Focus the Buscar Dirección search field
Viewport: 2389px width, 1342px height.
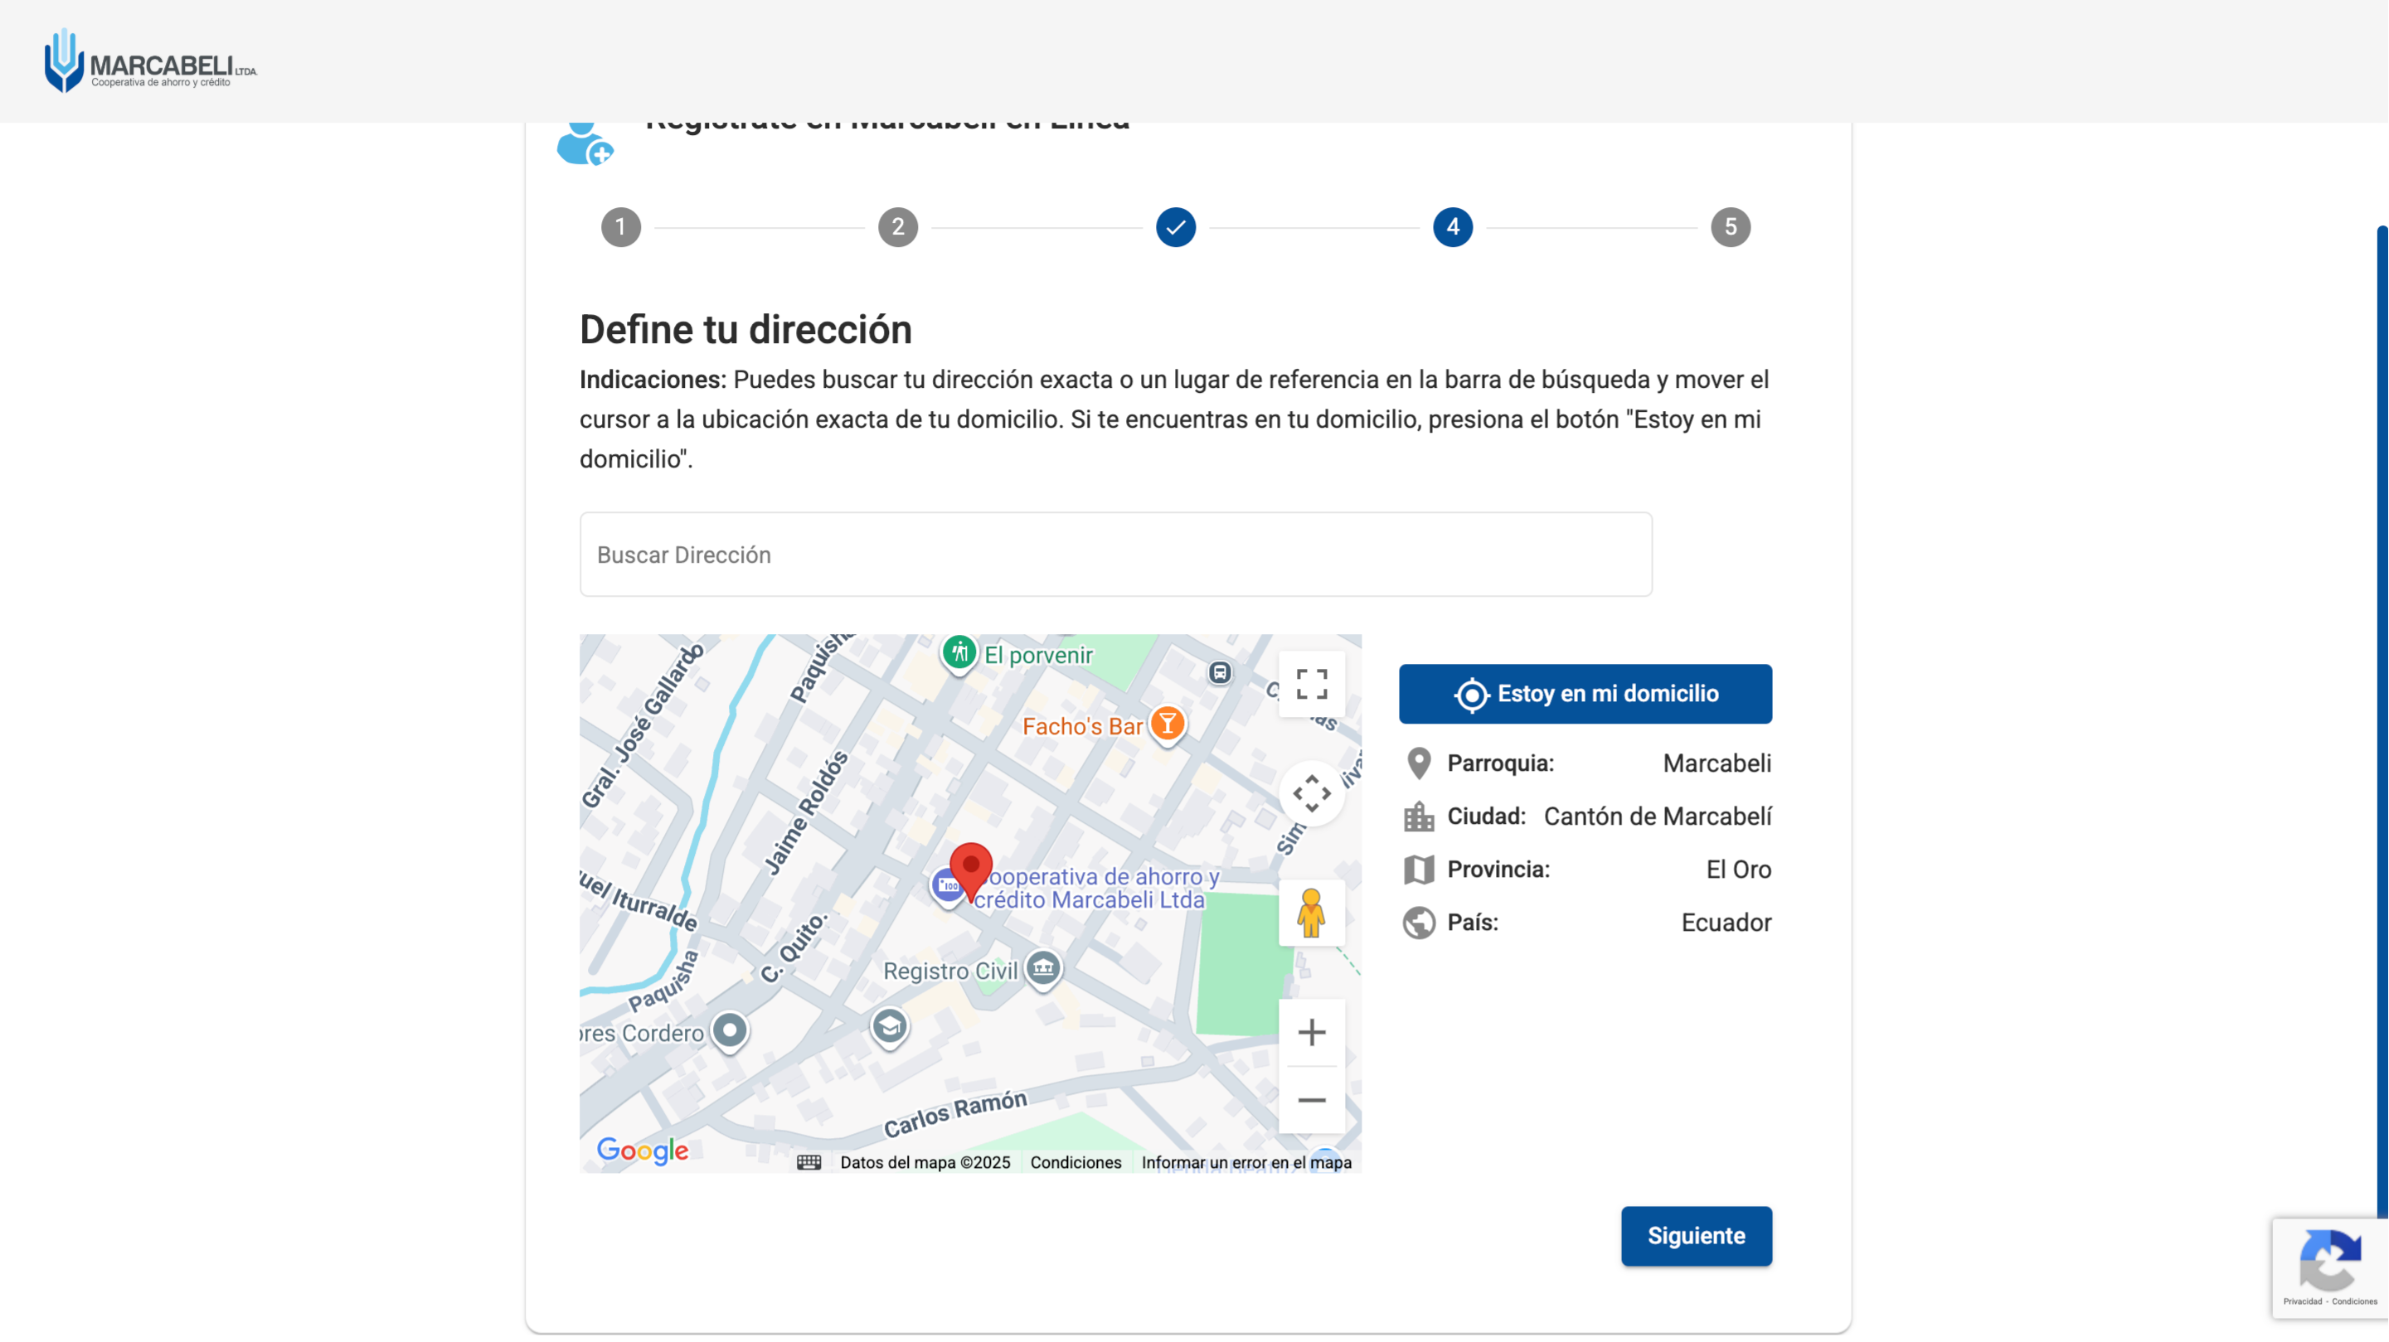coord(1114,555)
